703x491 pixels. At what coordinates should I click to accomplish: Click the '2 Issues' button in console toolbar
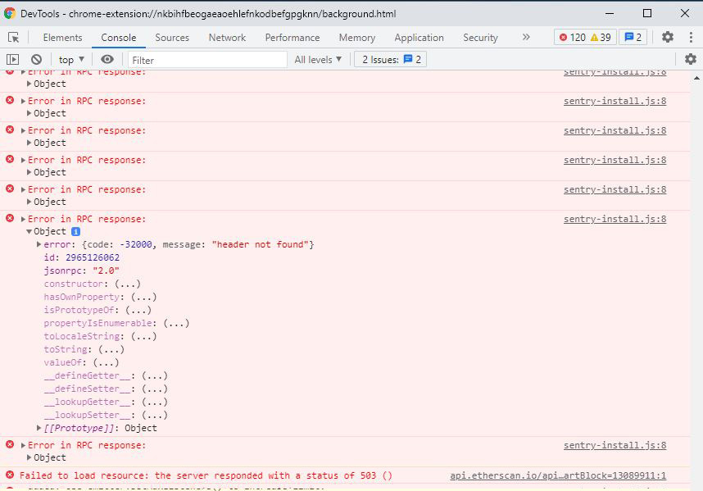(x=391, y=60)
